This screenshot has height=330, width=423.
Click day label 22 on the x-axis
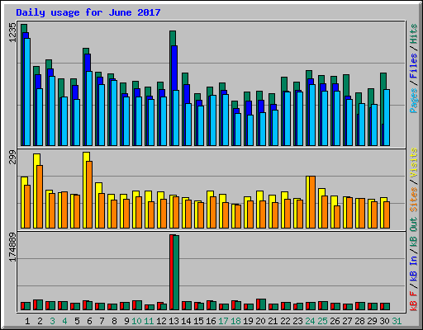point(285,321)
